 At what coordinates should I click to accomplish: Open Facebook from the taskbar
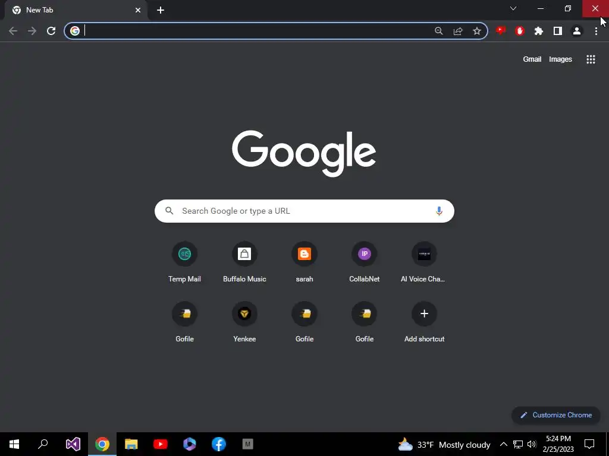click(x=219, y=444)
